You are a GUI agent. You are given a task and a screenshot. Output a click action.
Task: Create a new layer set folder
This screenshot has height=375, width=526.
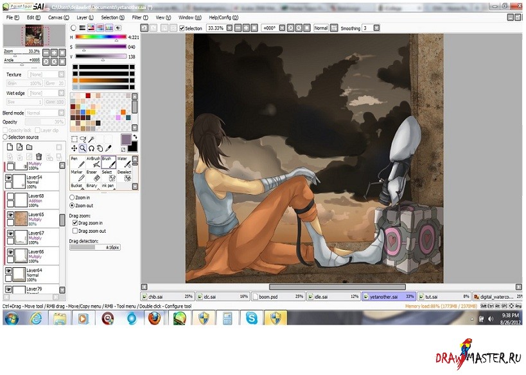(29, 147)
